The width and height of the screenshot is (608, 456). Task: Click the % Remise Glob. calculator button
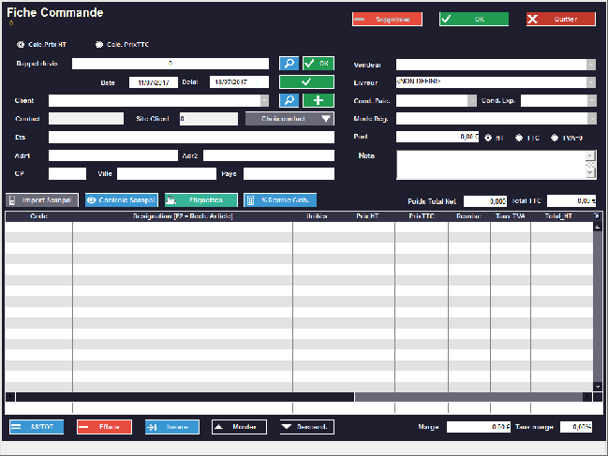pyautogui.click(x=280, y=200)
